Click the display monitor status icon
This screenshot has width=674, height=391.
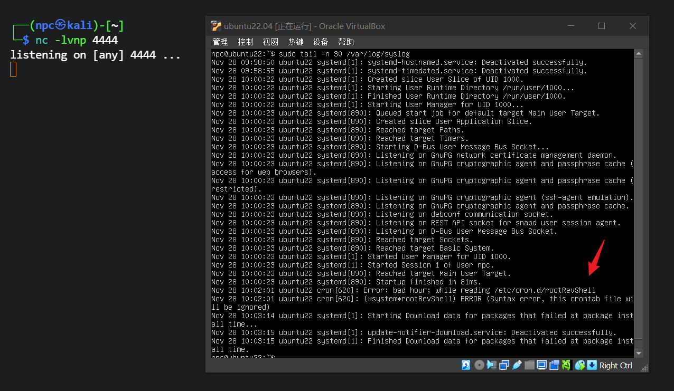click(x=542, y=365)
